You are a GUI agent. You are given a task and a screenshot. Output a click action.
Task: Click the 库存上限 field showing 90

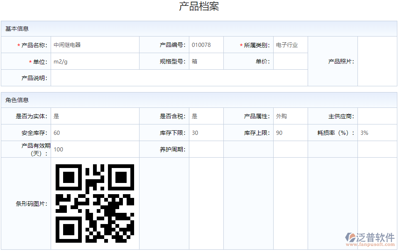(x=290, y=133)
